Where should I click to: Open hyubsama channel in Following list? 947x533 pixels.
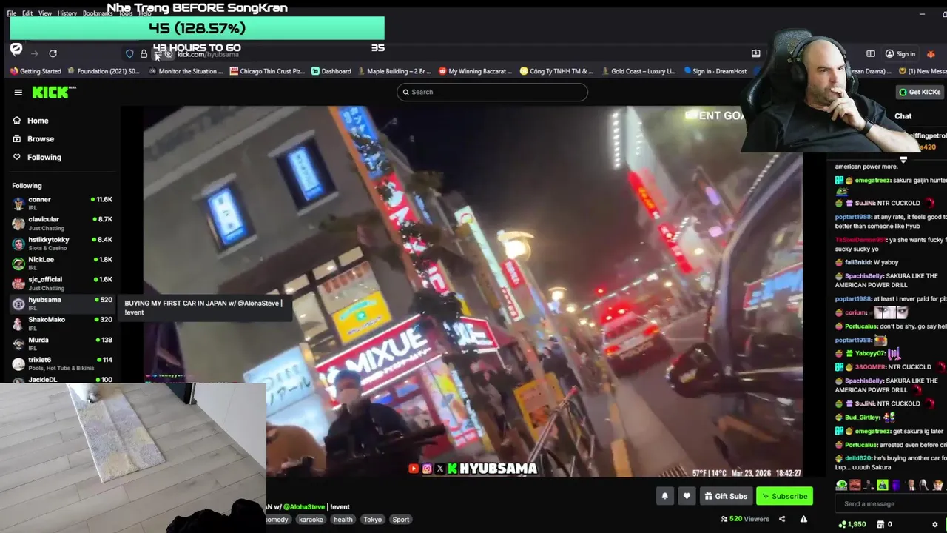(62, 303)
